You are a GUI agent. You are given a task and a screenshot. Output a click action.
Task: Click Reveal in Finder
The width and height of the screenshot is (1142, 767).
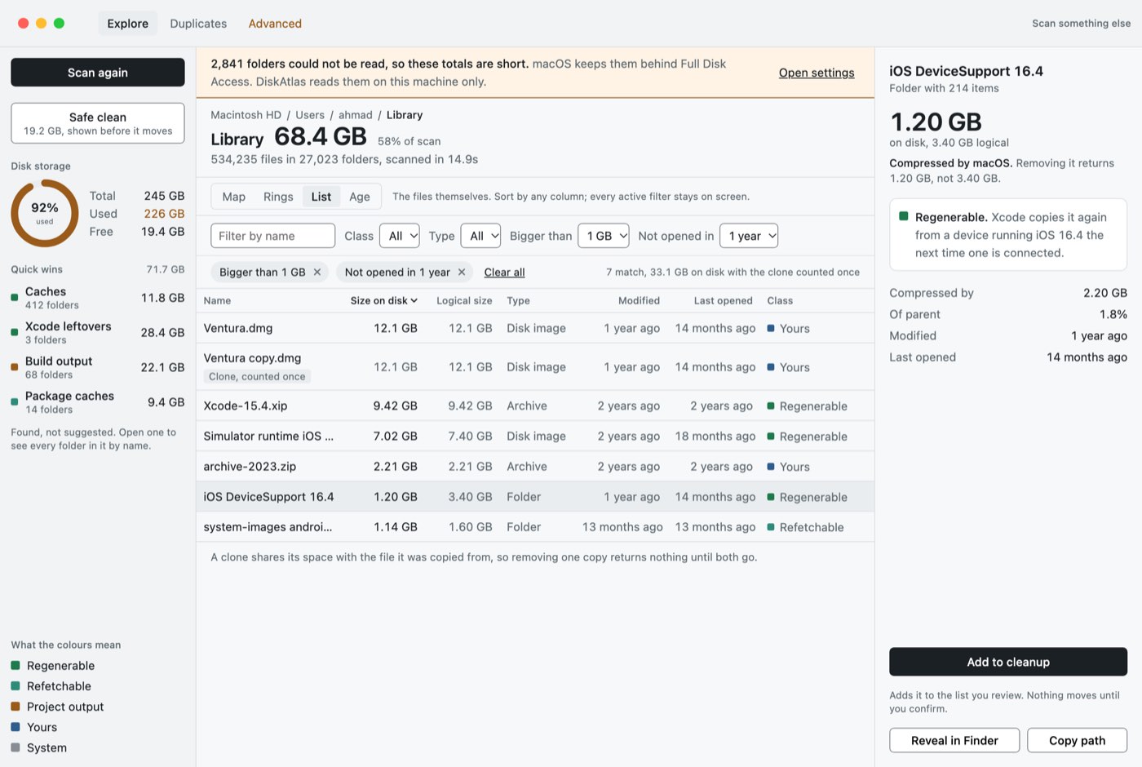(x=954, y=740)
